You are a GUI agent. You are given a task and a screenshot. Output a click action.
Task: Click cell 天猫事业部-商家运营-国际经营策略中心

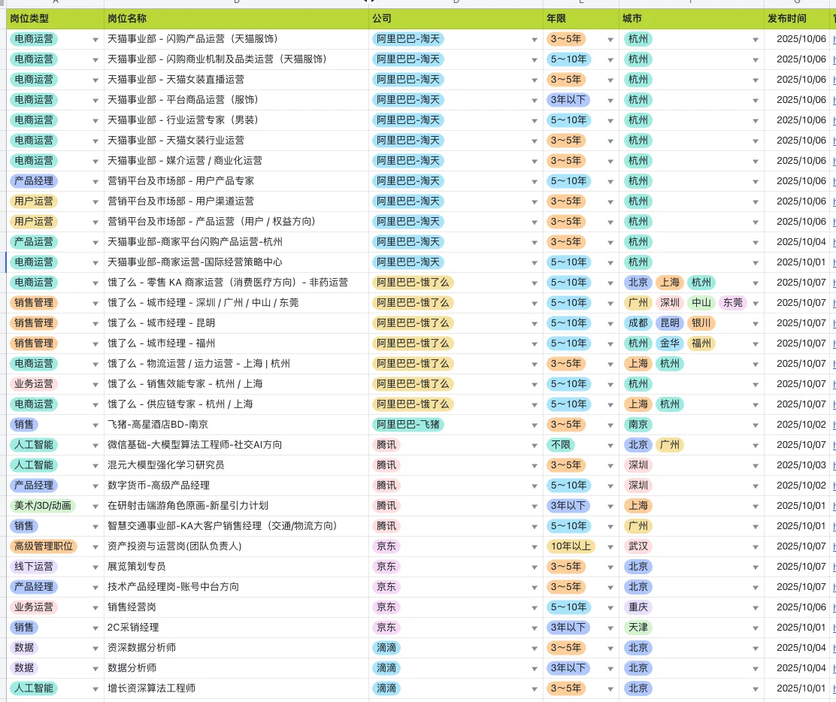(236, 262)
